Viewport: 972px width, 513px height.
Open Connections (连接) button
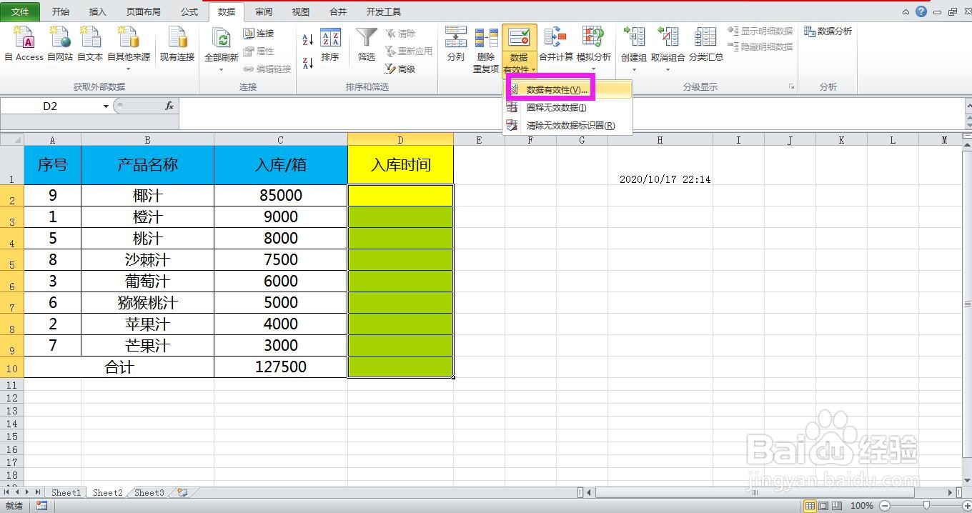(259, 34)
